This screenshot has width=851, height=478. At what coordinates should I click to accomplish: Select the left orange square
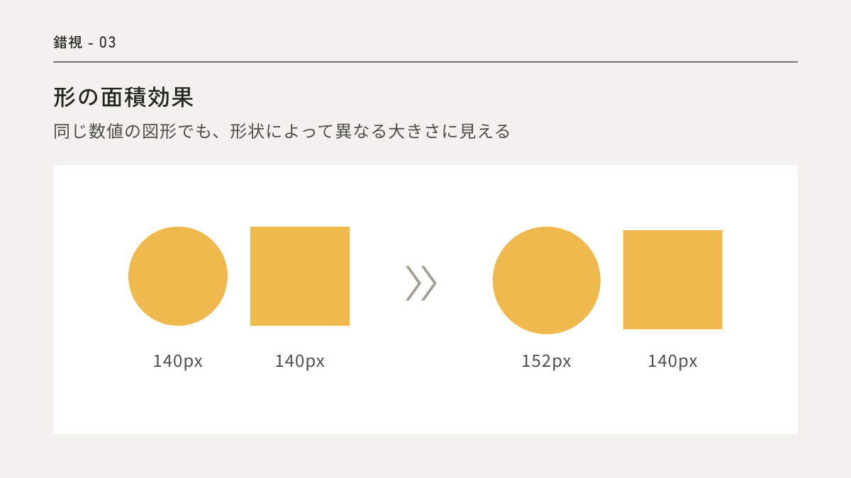pos(300,276)
